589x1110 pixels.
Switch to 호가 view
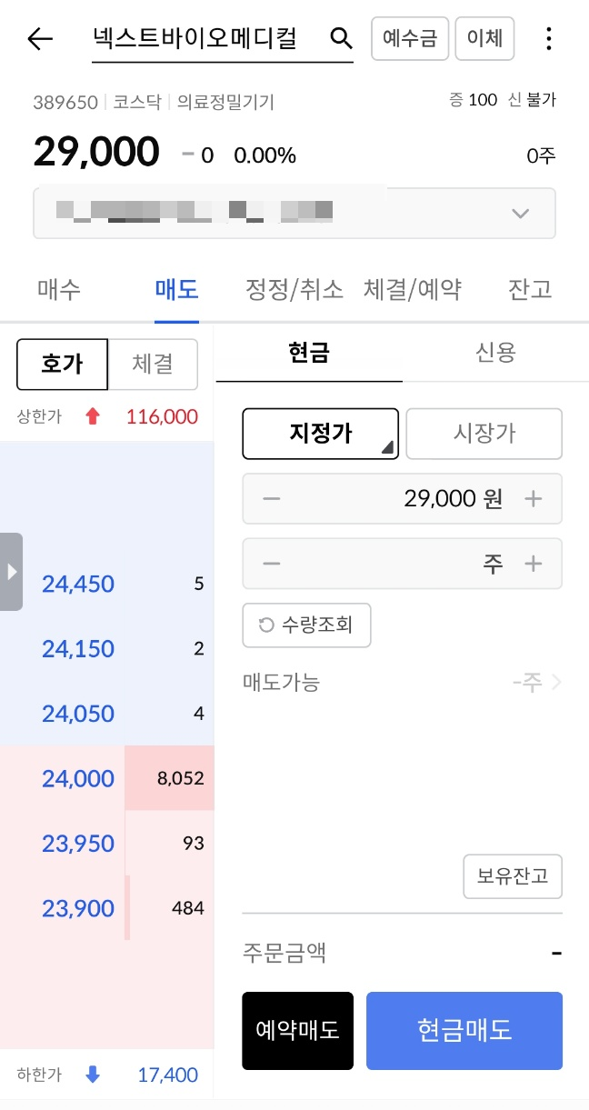point(63,365)
